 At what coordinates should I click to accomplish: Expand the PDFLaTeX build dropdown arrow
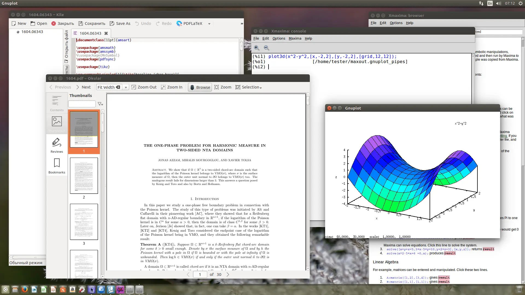209,24
